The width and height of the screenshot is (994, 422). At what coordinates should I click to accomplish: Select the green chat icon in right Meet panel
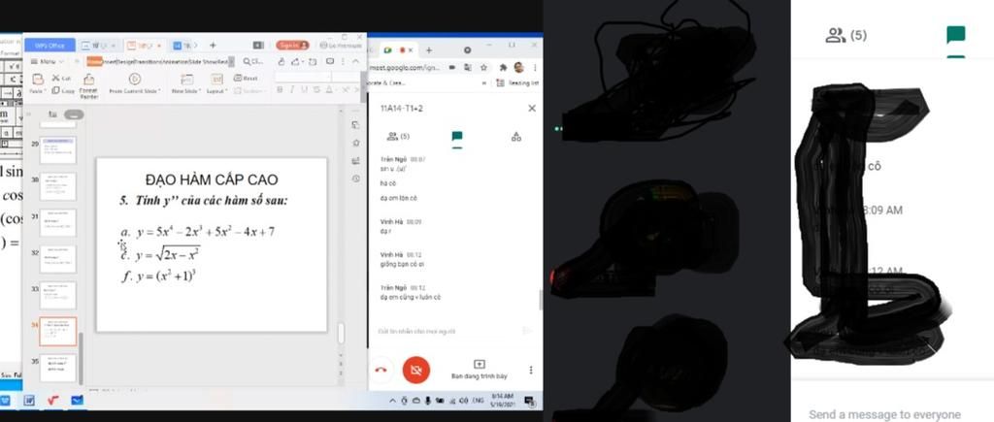click(955, 35)
